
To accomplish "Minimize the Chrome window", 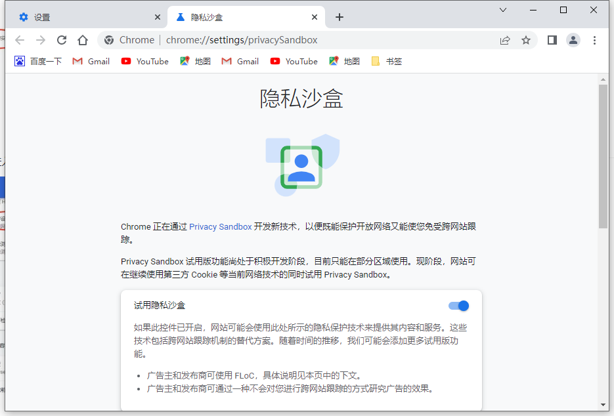I will [533, 10].
